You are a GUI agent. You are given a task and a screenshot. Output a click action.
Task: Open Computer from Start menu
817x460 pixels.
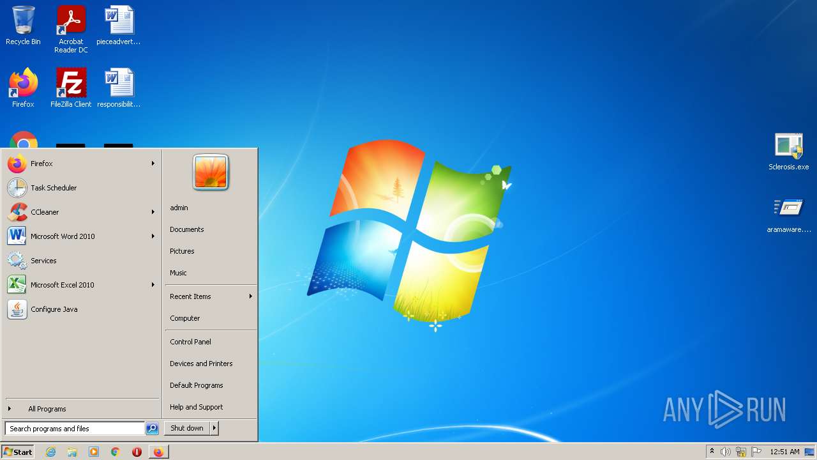click(211, 318)
